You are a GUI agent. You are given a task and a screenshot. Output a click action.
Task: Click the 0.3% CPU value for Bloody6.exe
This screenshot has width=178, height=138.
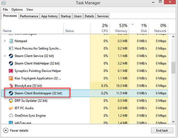pyautogui.click(x=104, y=86)
